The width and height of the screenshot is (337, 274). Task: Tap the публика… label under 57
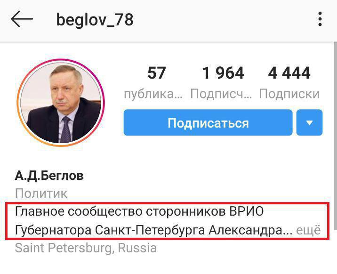coord(153,94)
